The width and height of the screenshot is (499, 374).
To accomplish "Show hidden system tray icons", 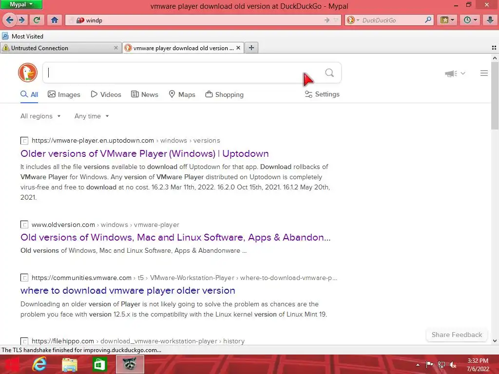I will click(x=418, y=365).
